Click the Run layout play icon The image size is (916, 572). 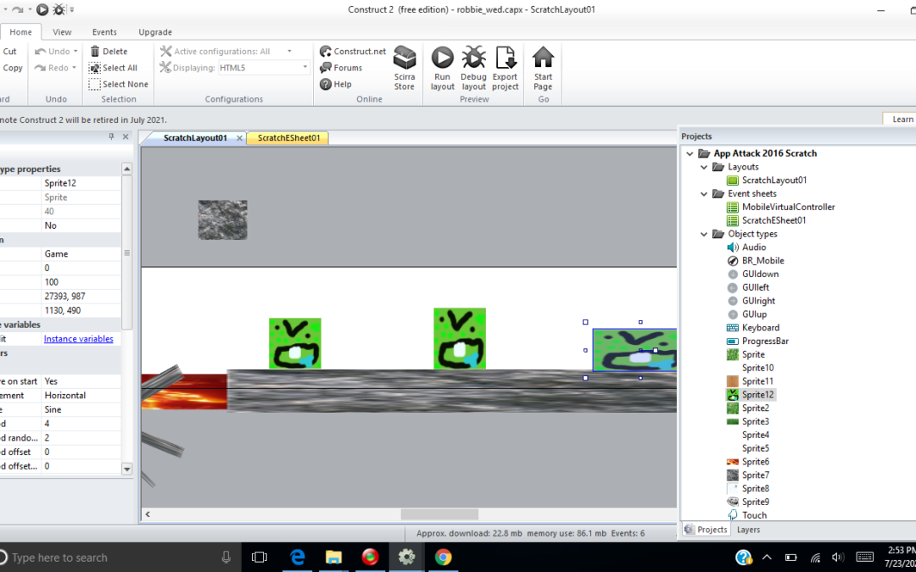coord(442,58)
